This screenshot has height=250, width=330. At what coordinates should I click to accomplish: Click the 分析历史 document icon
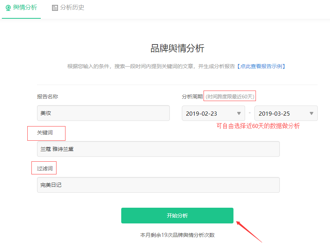pos(55,8)
